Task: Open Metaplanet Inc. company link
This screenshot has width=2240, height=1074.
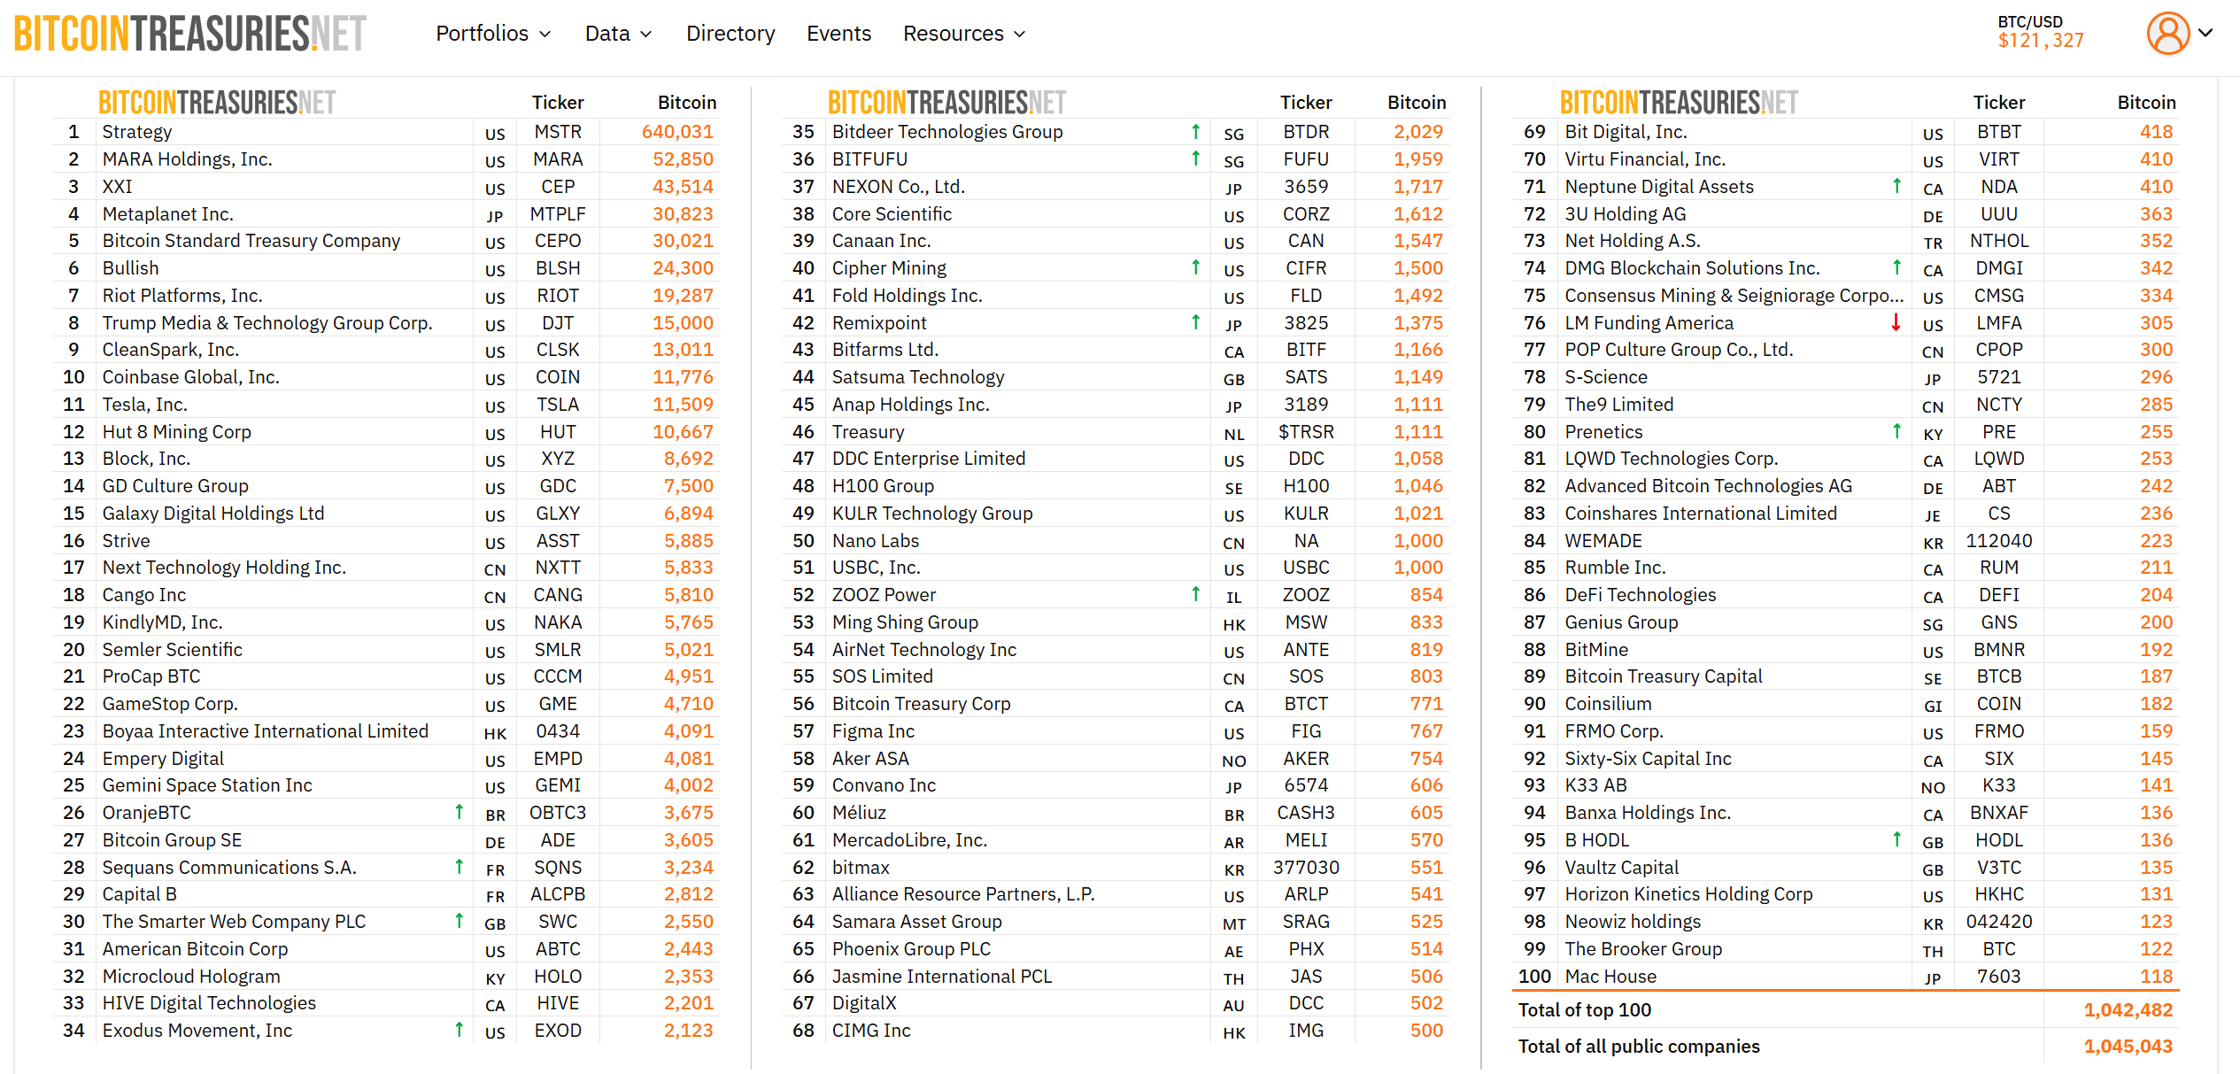Action: click(x=167, y=213)
